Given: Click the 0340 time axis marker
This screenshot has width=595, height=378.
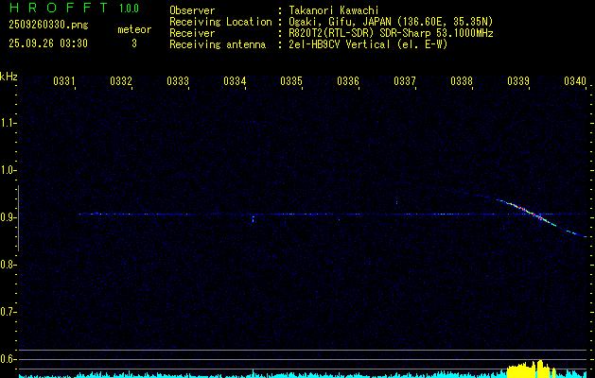Looking at the screenshot, I should pos(575,80).
